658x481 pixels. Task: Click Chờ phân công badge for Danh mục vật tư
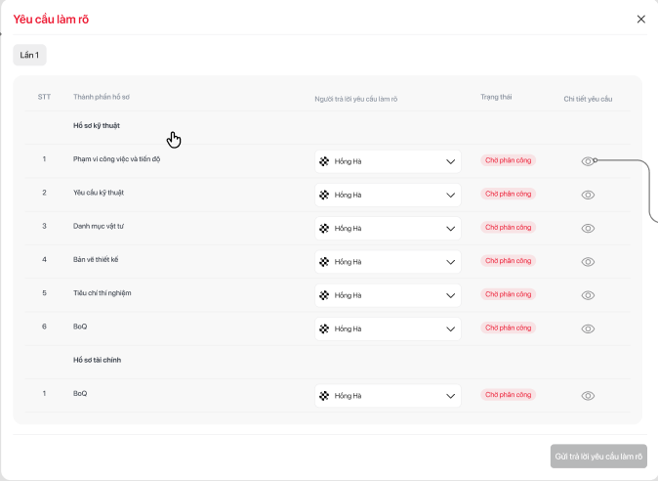coord(508,228)
